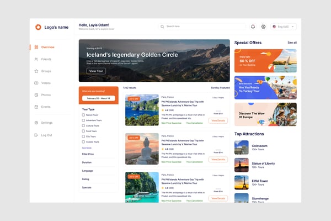Click the 1362 results text

(130, 88)
